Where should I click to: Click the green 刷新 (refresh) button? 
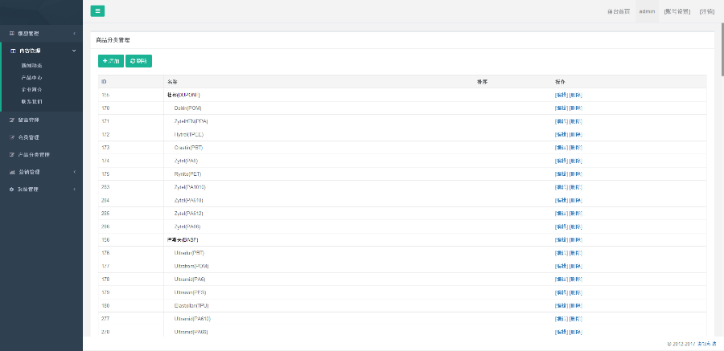tap(138, 61)
